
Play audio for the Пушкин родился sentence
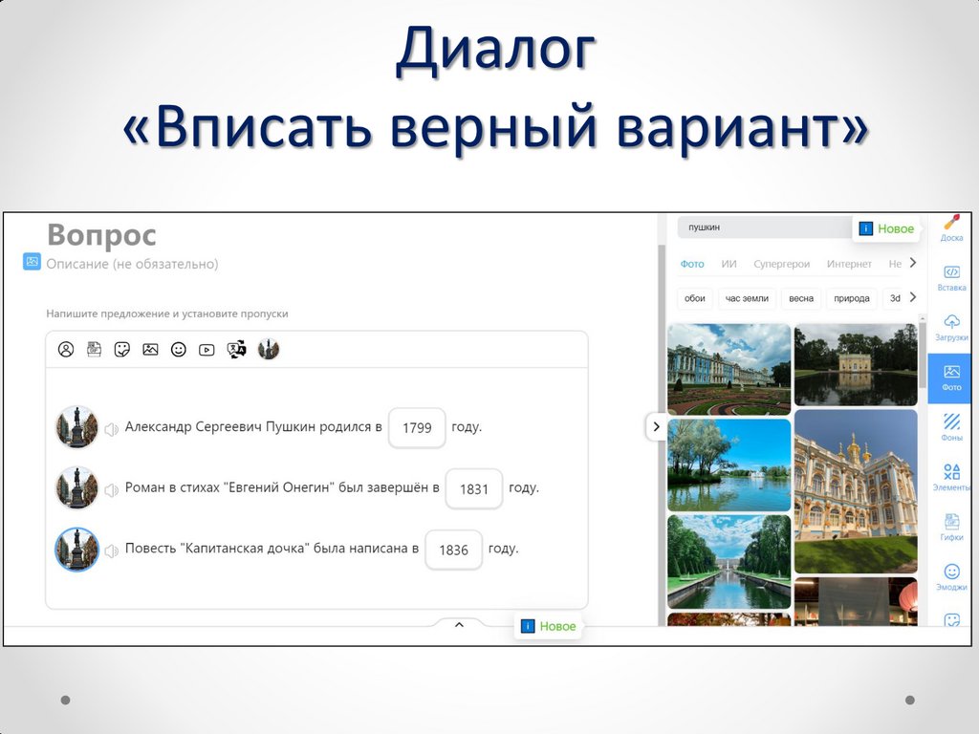111,429
